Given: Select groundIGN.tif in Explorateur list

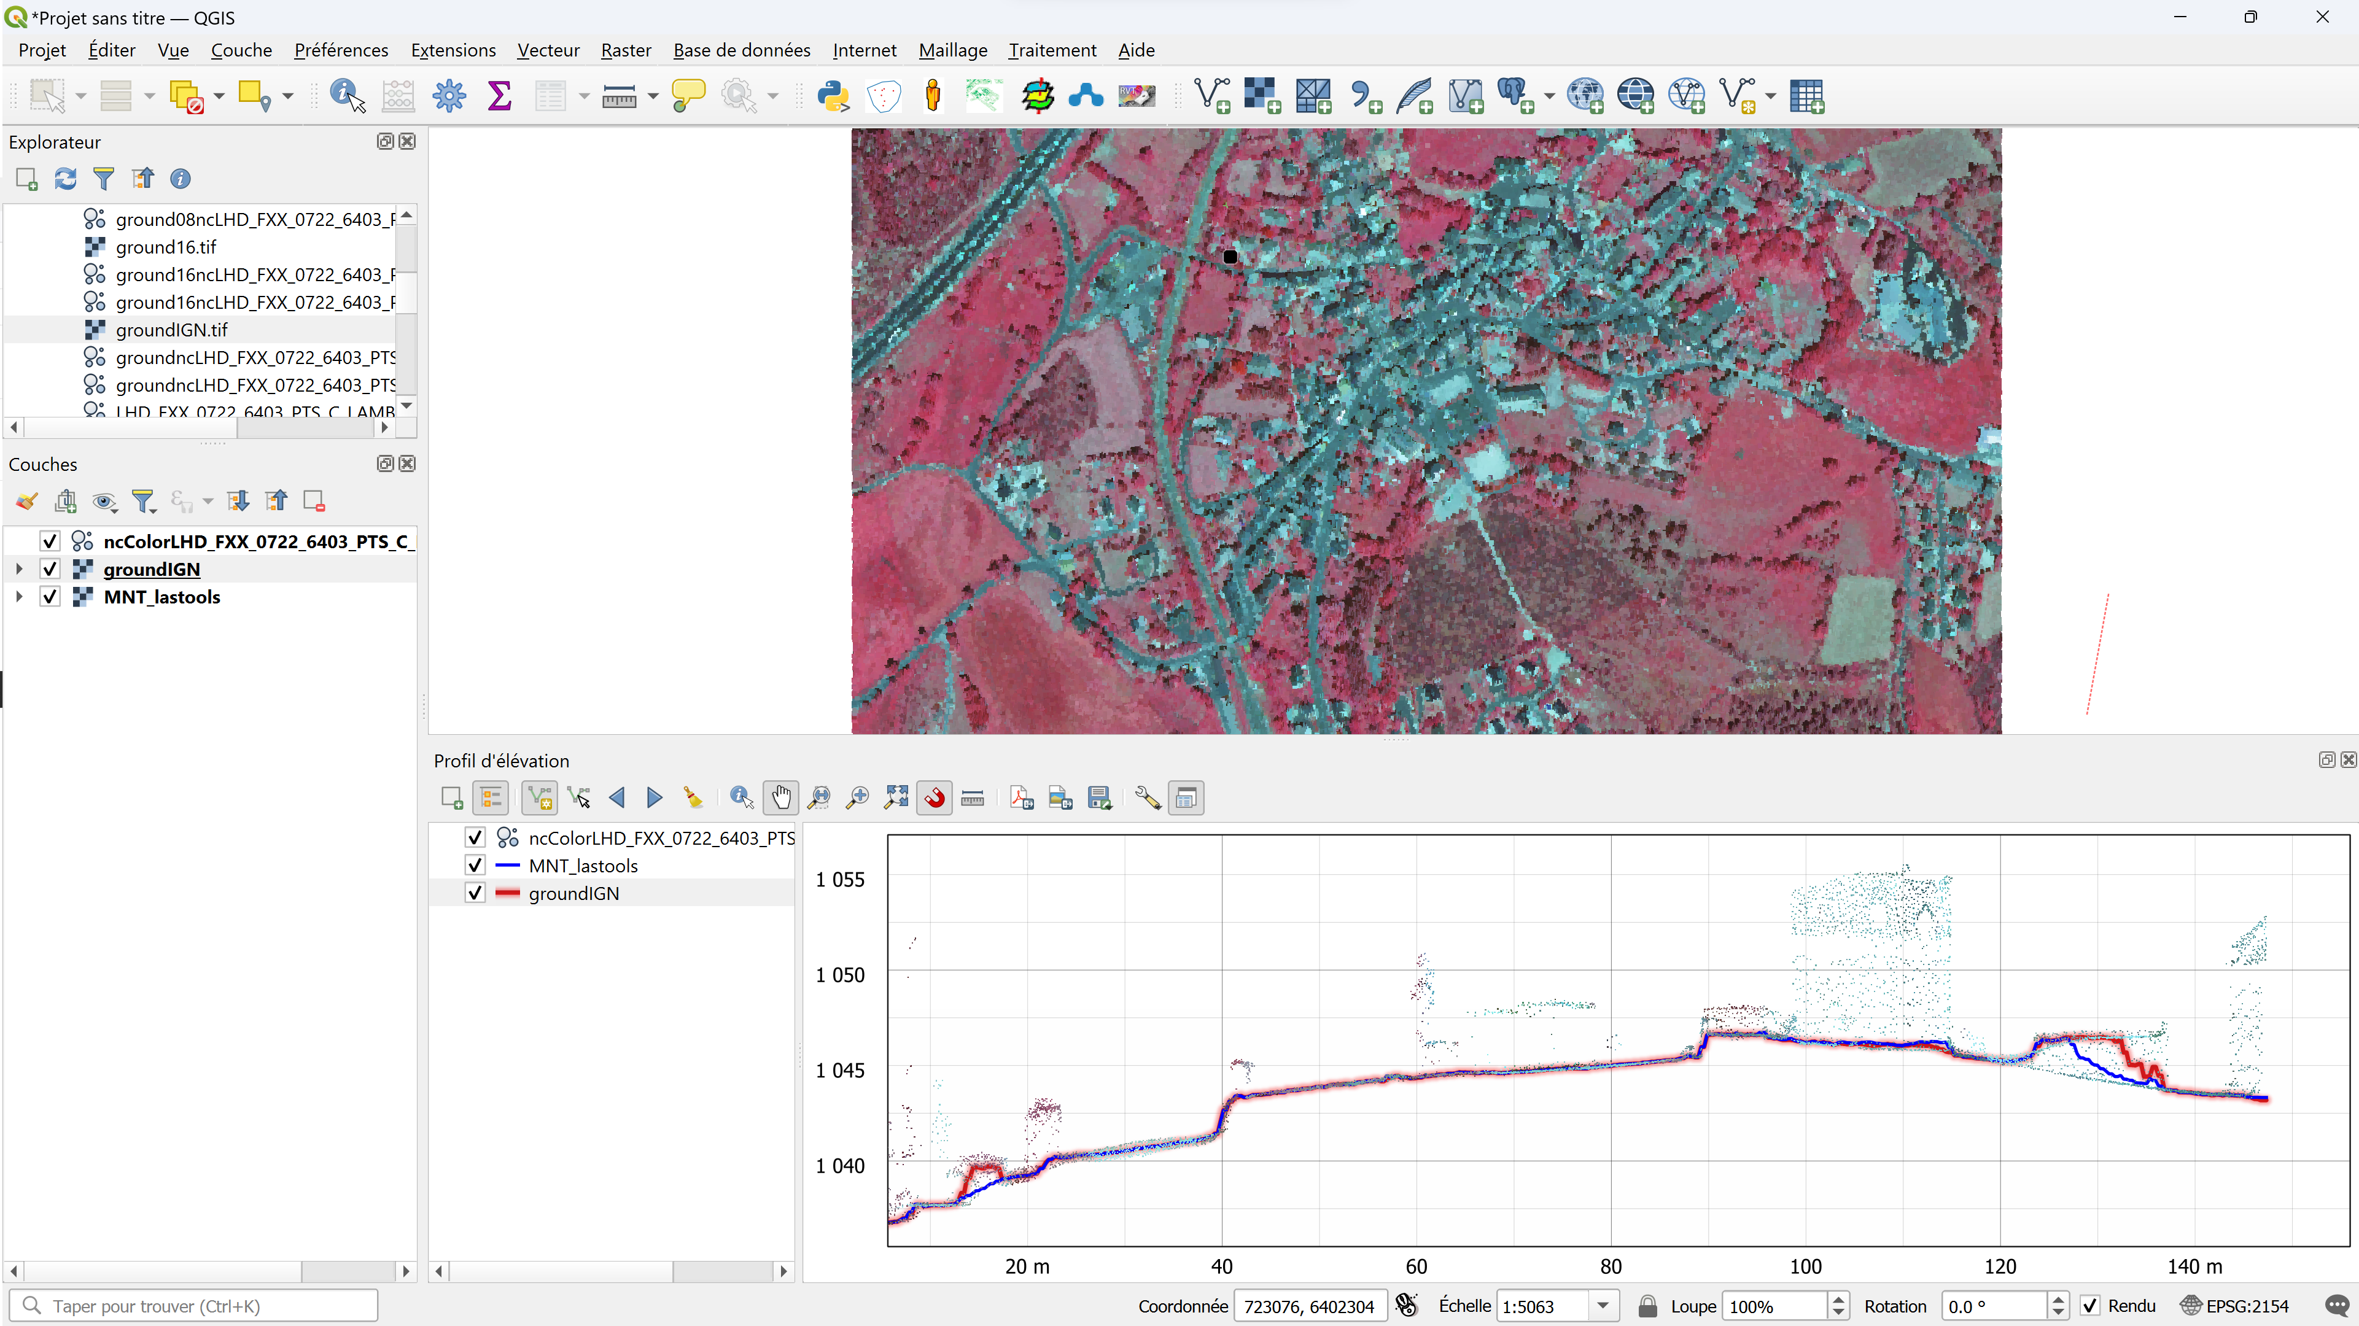Looking at the screenshot, I should (171, 330).
